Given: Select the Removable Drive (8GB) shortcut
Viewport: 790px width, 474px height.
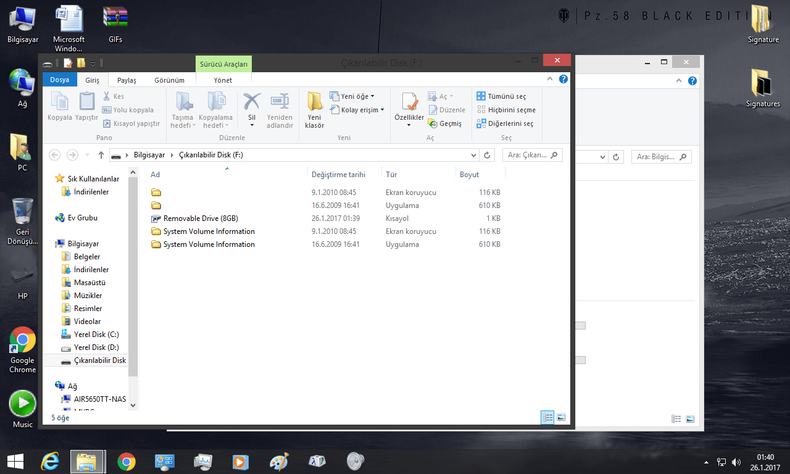Looking at the screenshot, I should coord(201,218).
